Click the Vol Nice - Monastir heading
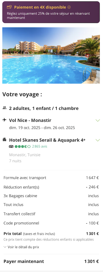 click(30, 120)
